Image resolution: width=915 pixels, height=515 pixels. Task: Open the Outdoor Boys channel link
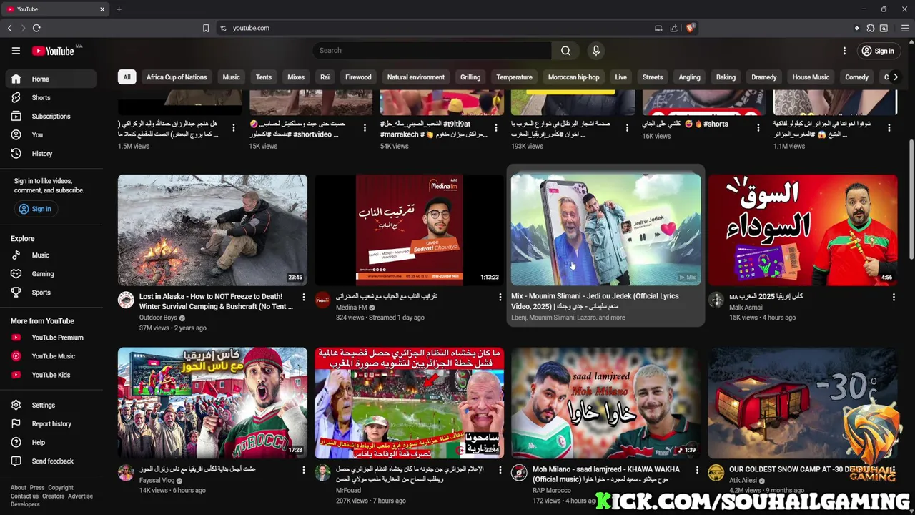pyautogui.click(x=158, y=318)
